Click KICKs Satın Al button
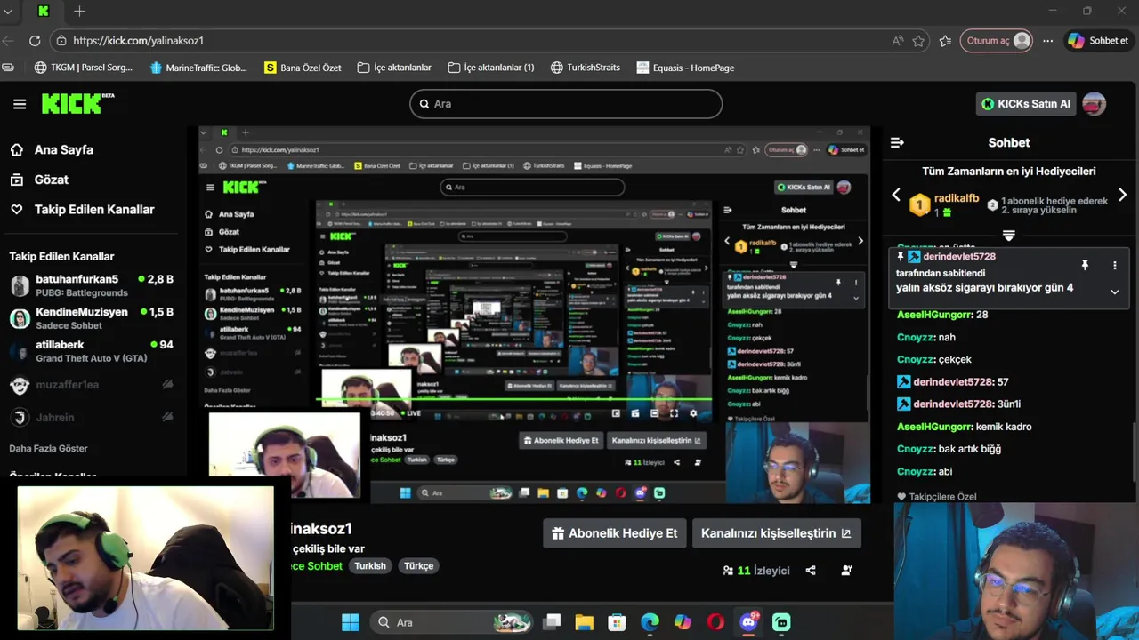Viewport: 1139px width, 640px height. (x=1026, y=104)
